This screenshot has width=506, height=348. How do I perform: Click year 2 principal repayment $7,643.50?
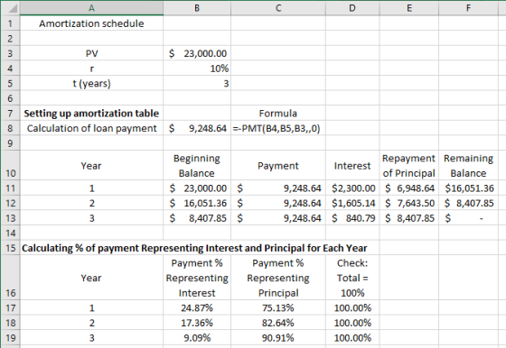coord(409,203)
